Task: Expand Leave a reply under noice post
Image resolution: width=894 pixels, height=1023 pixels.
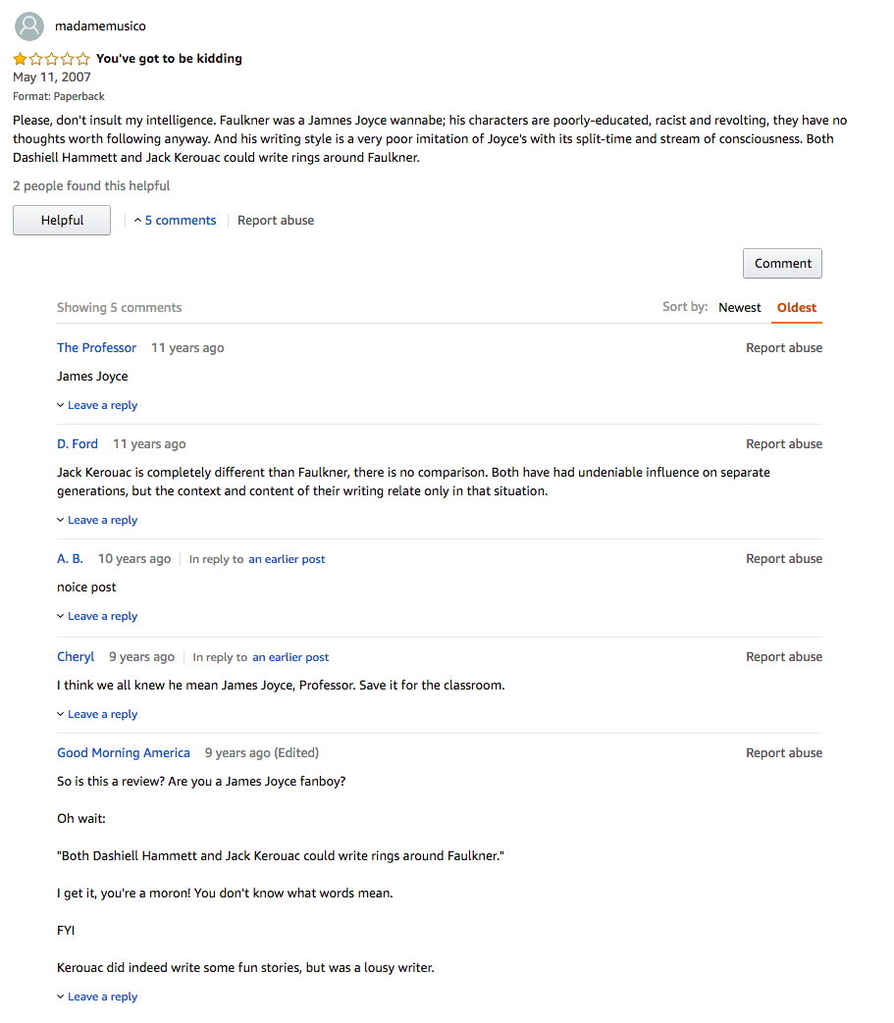Action: (97, 616)
